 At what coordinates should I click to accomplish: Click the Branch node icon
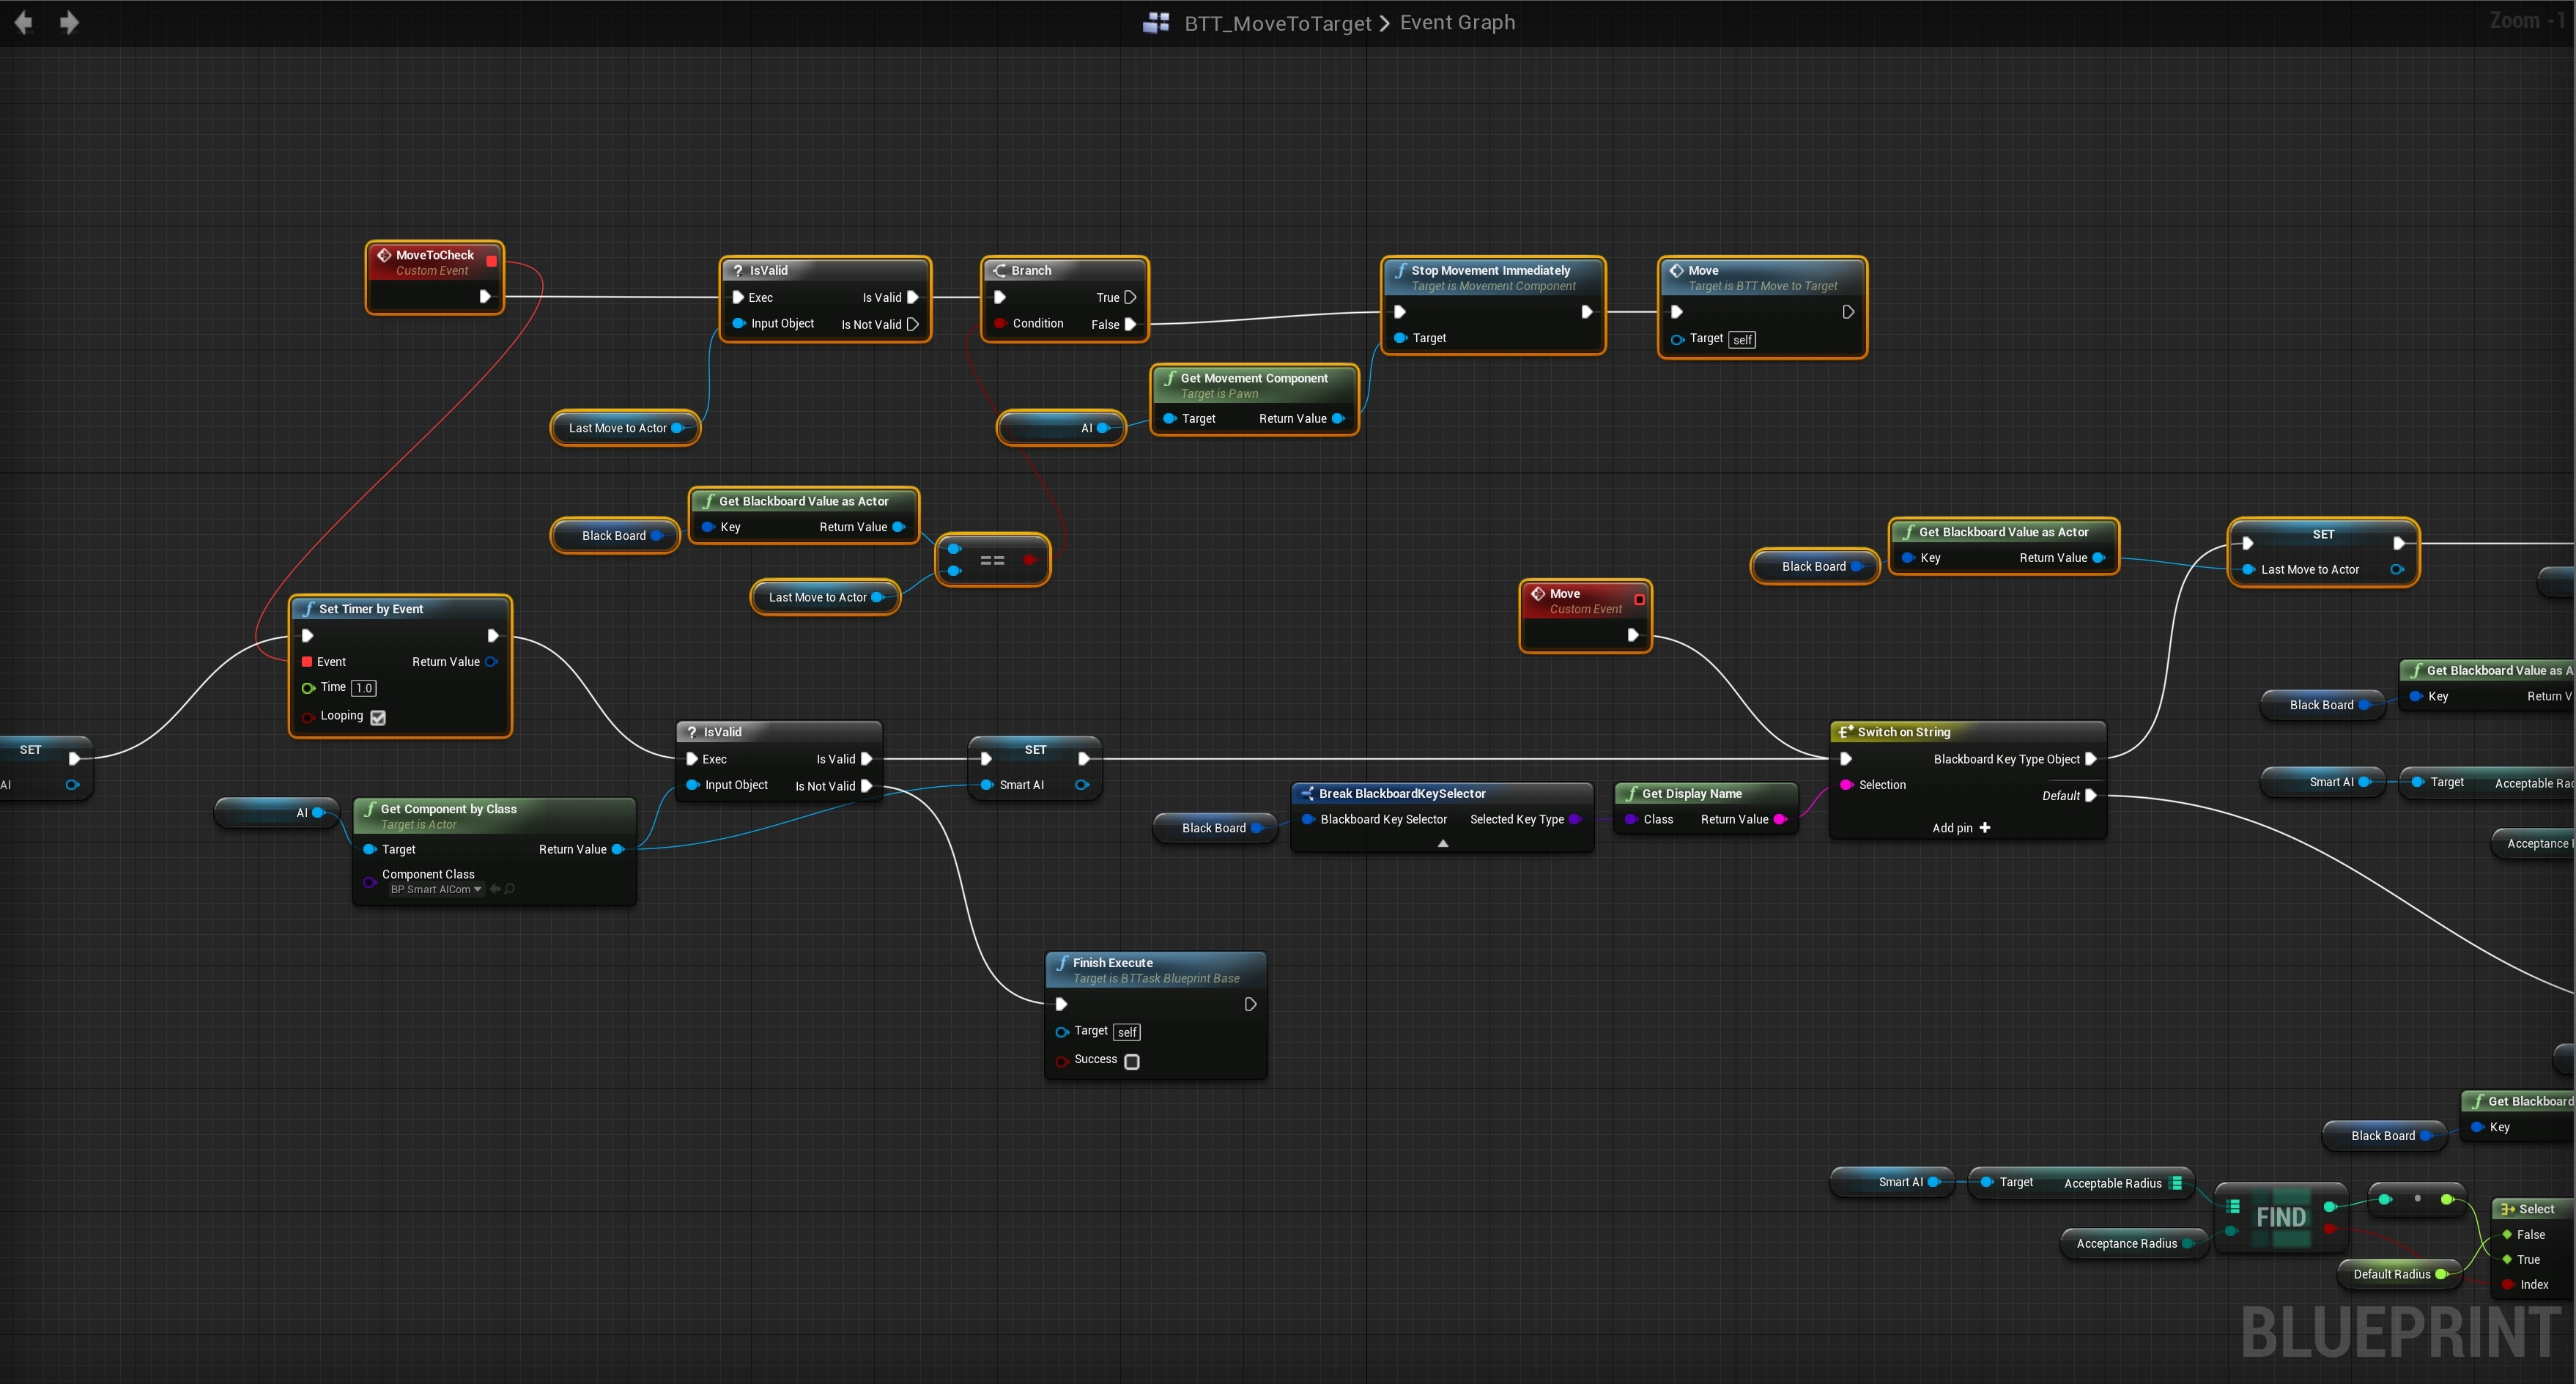[x=999, y=270]
